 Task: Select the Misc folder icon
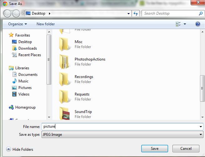[x=64, y=44]
